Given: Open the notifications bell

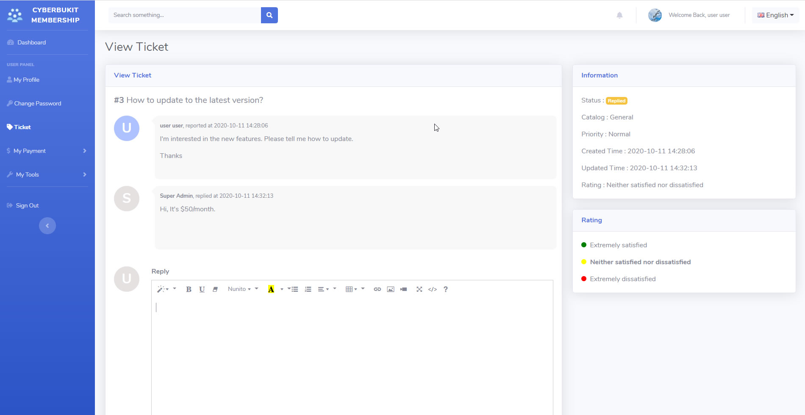Looking at the screenshot, I should [619, 15].
